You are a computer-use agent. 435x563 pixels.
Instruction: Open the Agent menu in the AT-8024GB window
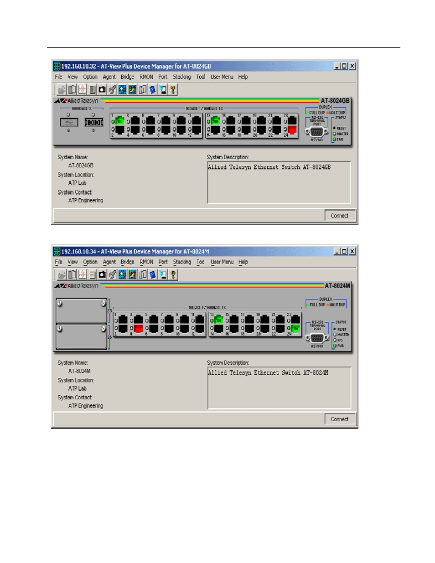(x=109, y=77)
